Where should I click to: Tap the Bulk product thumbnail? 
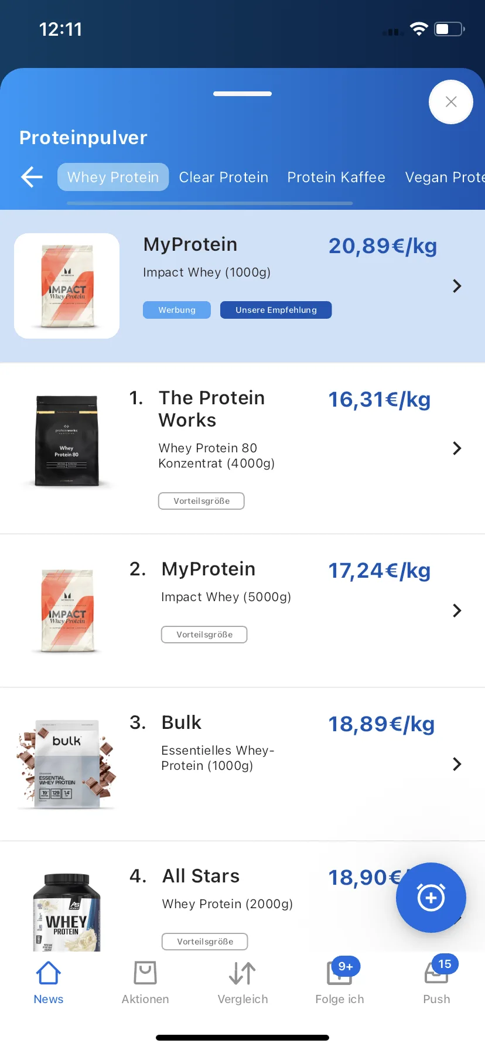pyautogui.click(x=67, y=764)
